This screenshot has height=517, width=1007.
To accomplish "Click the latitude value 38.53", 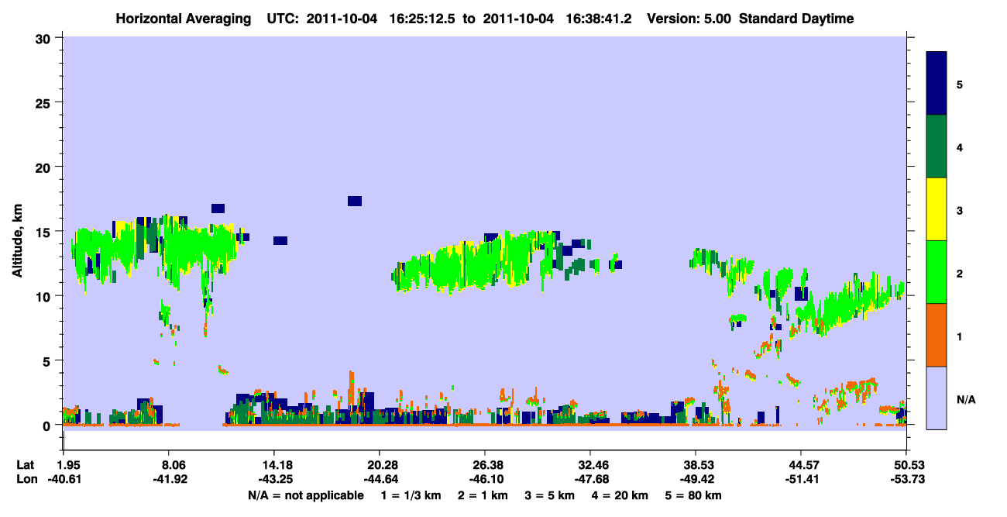I will point(696,465).
